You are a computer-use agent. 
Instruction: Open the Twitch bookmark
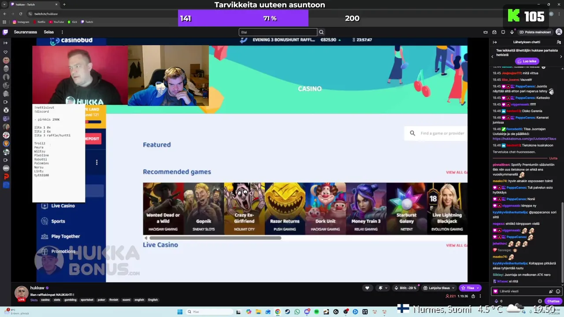point(87,22)
